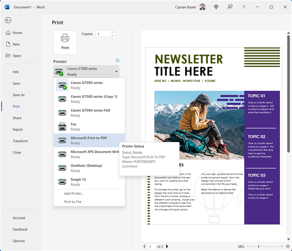Click the printer info icon
The width and height of the screenshot is (292, 251).
[118, 60]
